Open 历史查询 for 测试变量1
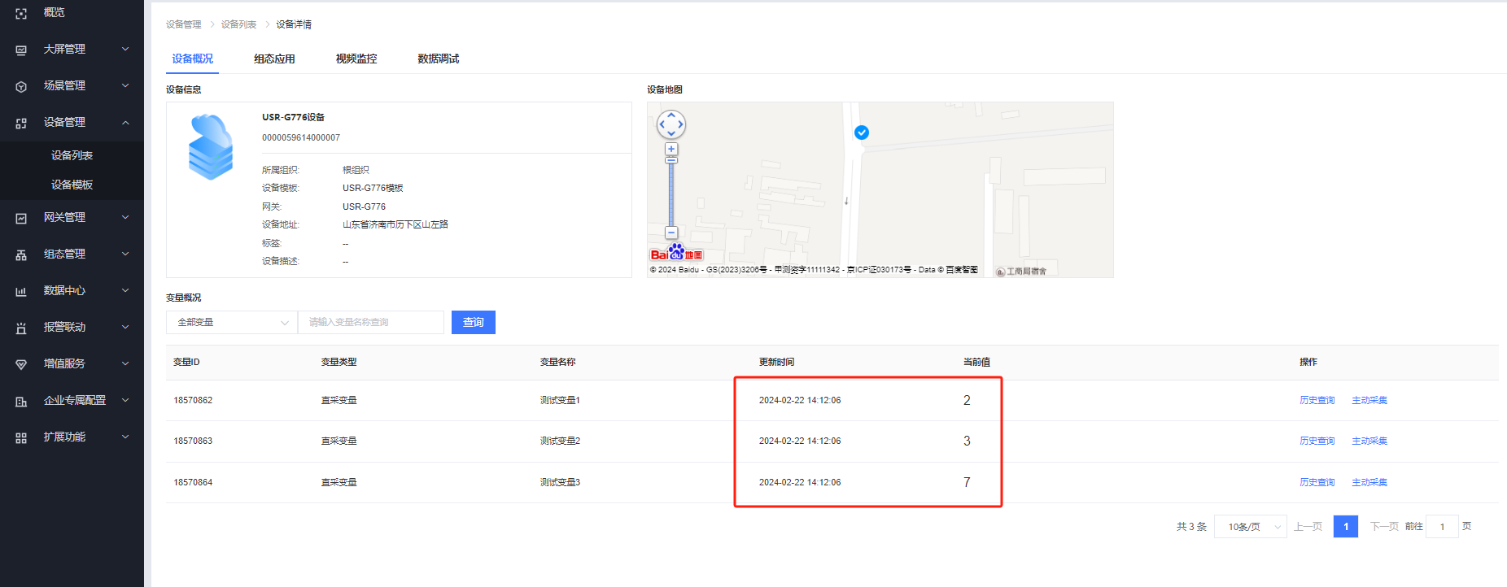Image resolution: width=1507 pixels, height=587 pixels. 1317,400
